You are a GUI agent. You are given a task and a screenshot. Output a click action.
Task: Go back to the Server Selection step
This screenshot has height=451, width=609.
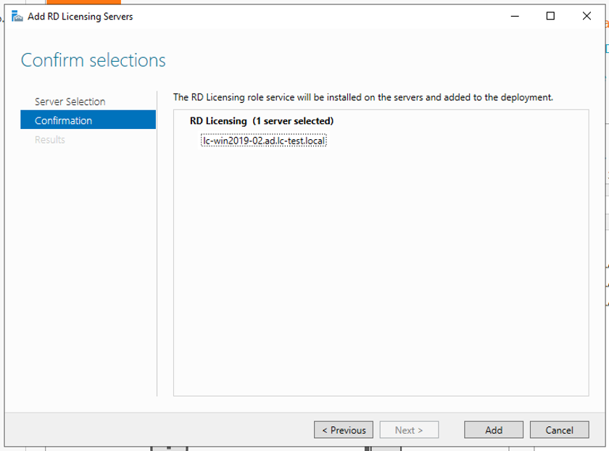tap(70, 102)
